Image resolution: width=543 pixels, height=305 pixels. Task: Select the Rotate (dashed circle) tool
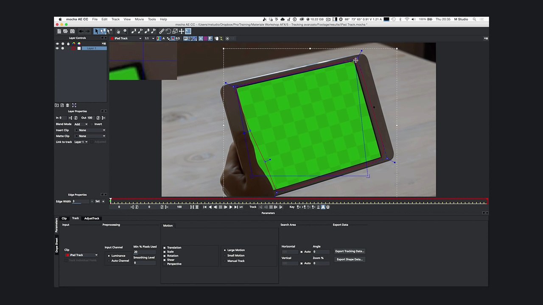tap(168, 31)
